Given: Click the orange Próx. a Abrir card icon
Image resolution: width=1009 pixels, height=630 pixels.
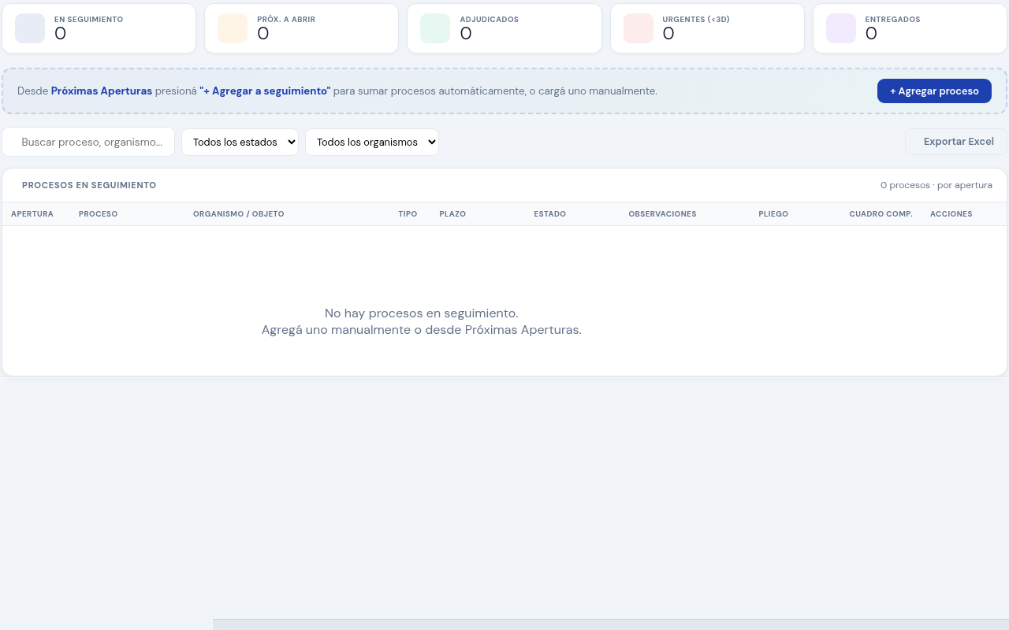Looking at the screenshot, I should (x=233, y=28).
